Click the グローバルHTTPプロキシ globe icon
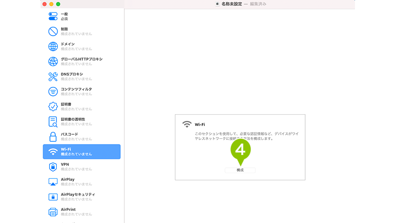This screenshot has height=223, width=396. 53,62
